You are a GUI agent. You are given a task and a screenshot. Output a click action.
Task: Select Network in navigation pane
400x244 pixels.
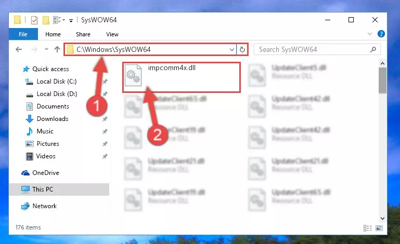coord(44,206)
